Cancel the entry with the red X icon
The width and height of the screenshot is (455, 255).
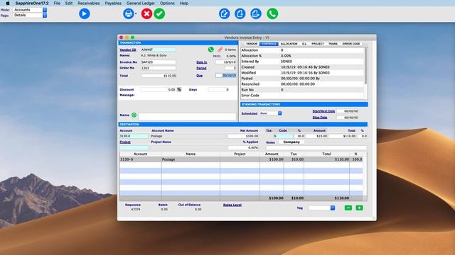coord(146,13)
